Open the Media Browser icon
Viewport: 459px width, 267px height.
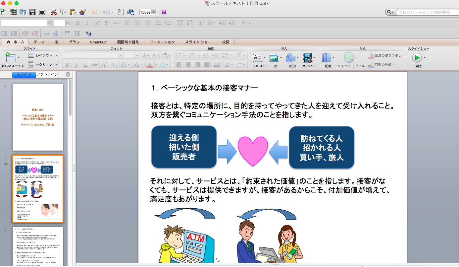[131, 12]
